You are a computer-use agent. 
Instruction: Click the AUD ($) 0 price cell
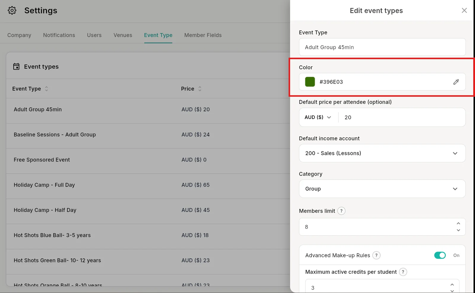[194, 160]
